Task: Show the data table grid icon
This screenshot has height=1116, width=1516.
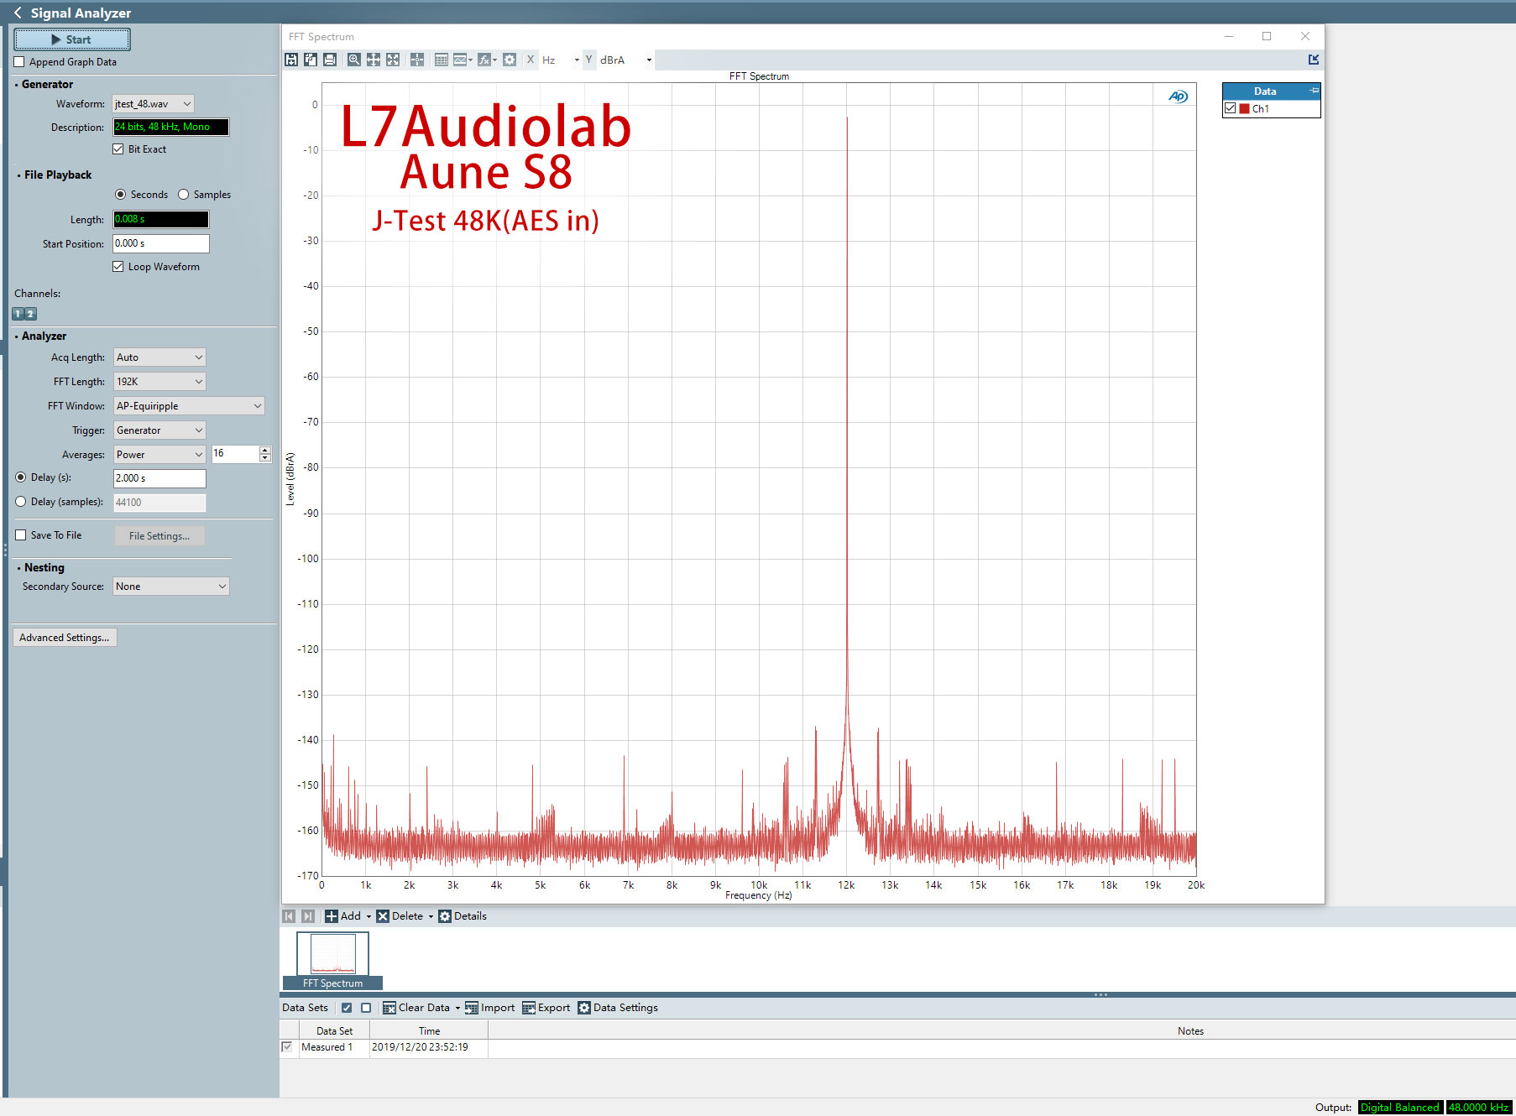Action: [441, 60]
